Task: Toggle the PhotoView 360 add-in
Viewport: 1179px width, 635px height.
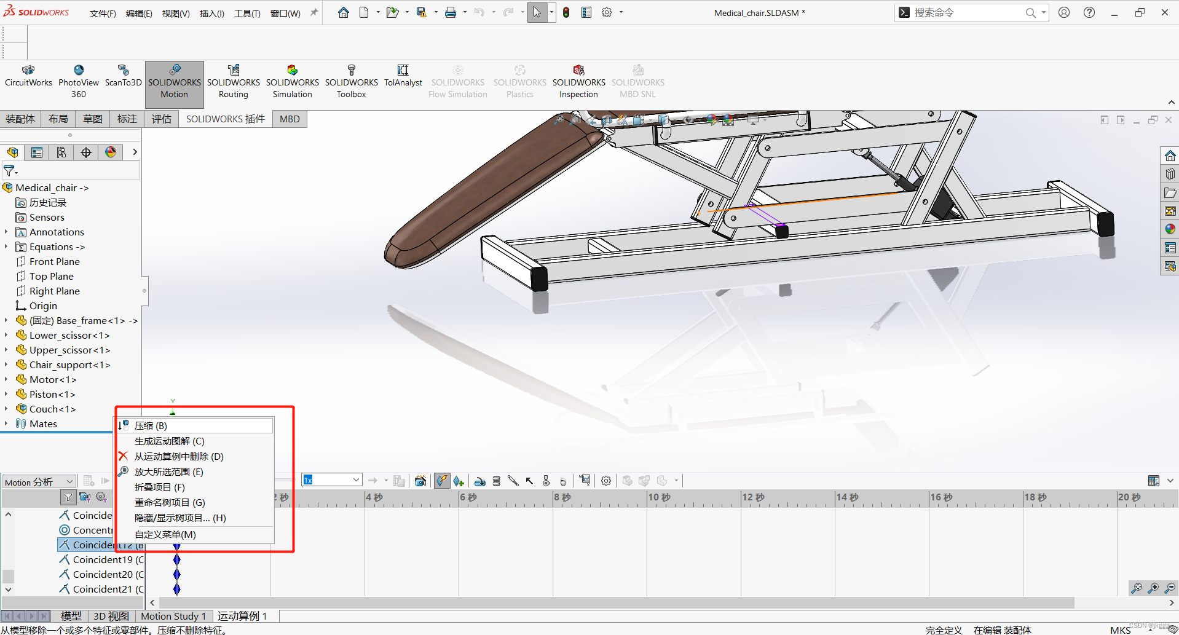Action: (x=79, y=82)
